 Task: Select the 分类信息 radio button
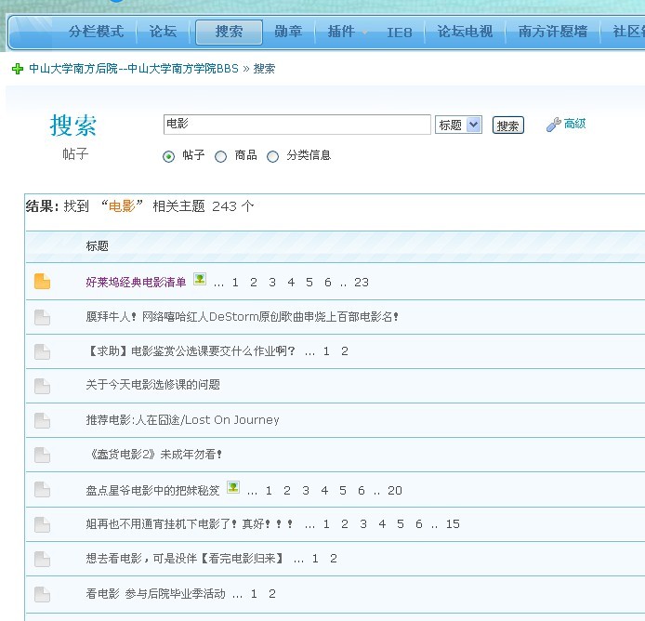click(272, 156)
